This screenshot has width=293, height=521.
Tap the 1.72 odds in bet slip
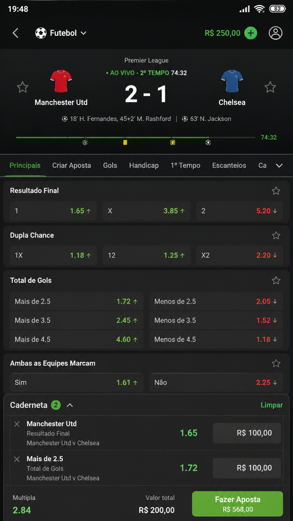coord(189,468)
